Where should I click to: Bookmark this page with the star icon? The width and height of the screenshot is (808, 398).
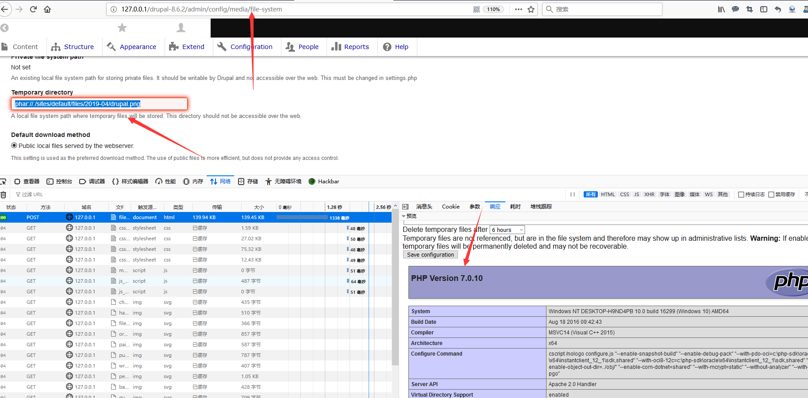click(x=531, y=9)
